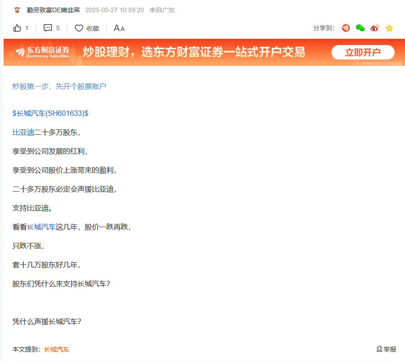Click blue 长城汽车 link in article
This screenshot has height=361, width=405.
coord(42,227)
